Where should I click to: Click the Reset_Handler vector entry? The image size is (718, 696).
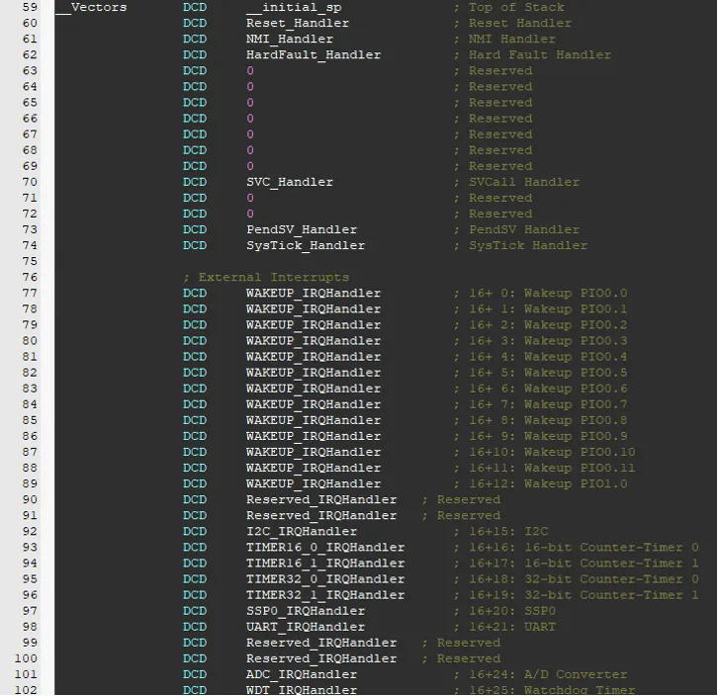pos(297,23)
